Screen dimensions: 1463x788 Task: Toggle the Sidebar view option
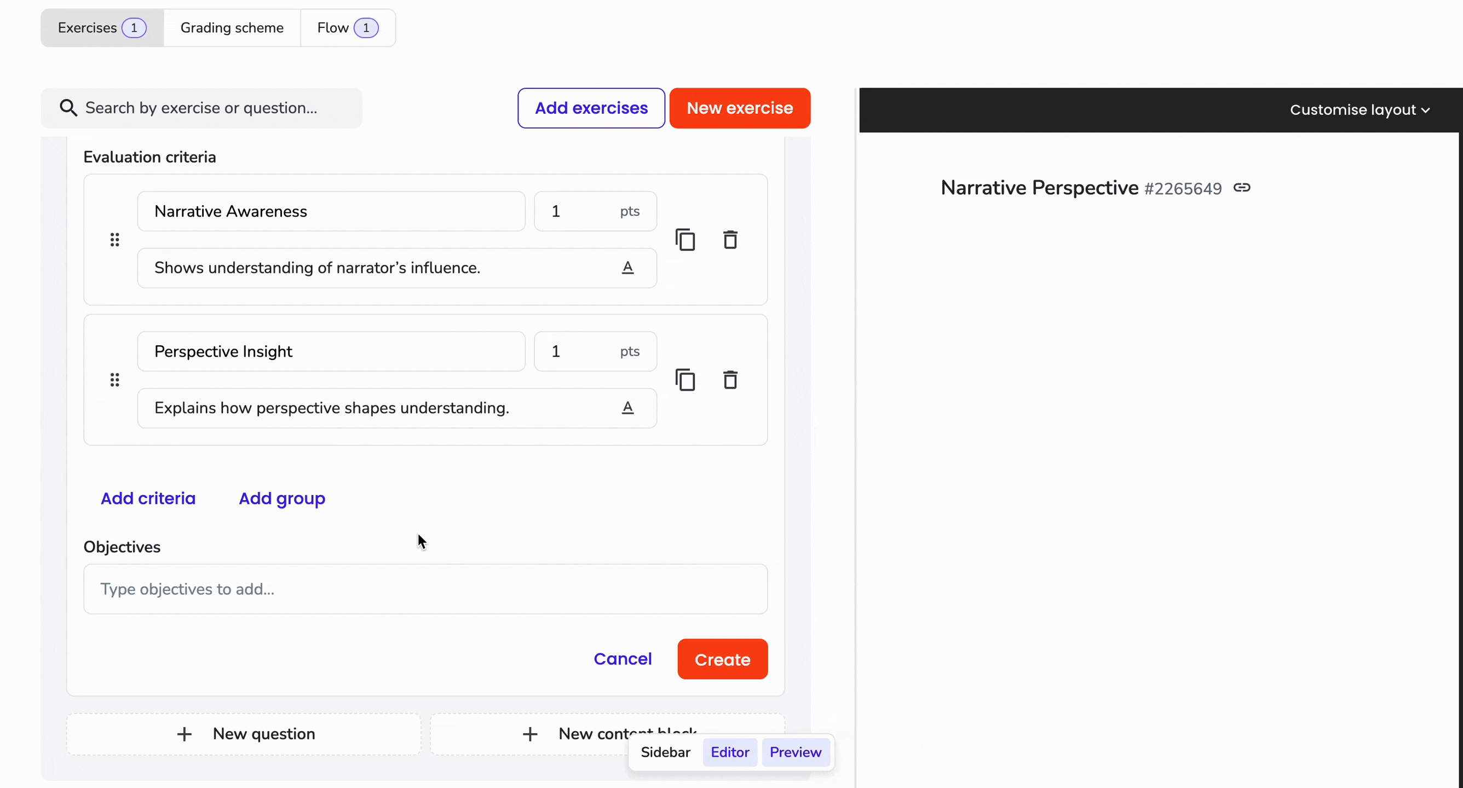pos(666,752)
